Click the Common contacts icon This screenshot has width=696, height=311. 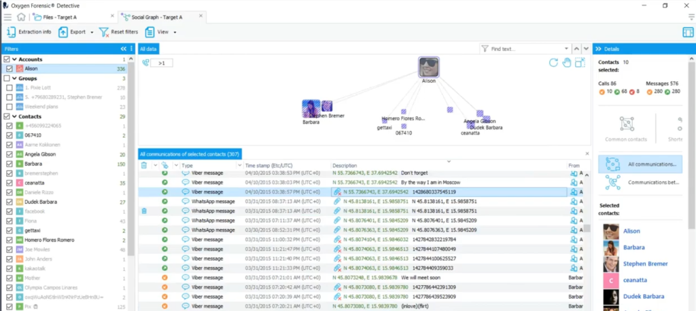click(626, 124)
